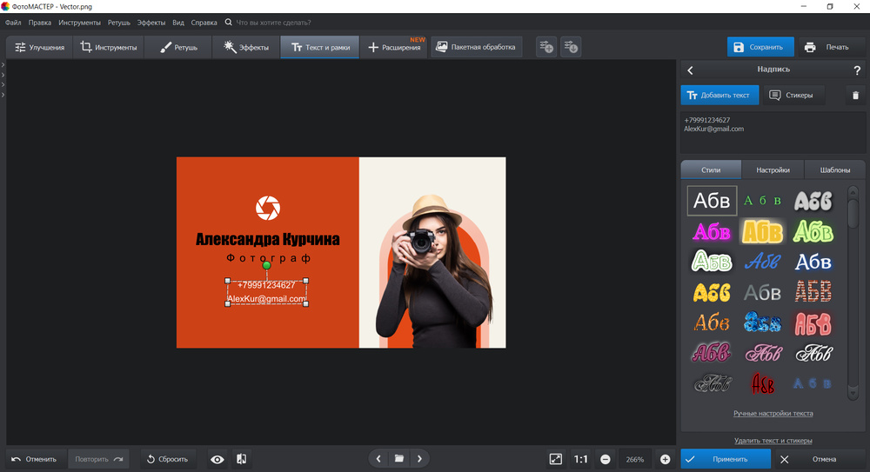Click the text input with phone and email
Screen dimensions: 870x472
[x=773, y=133]
